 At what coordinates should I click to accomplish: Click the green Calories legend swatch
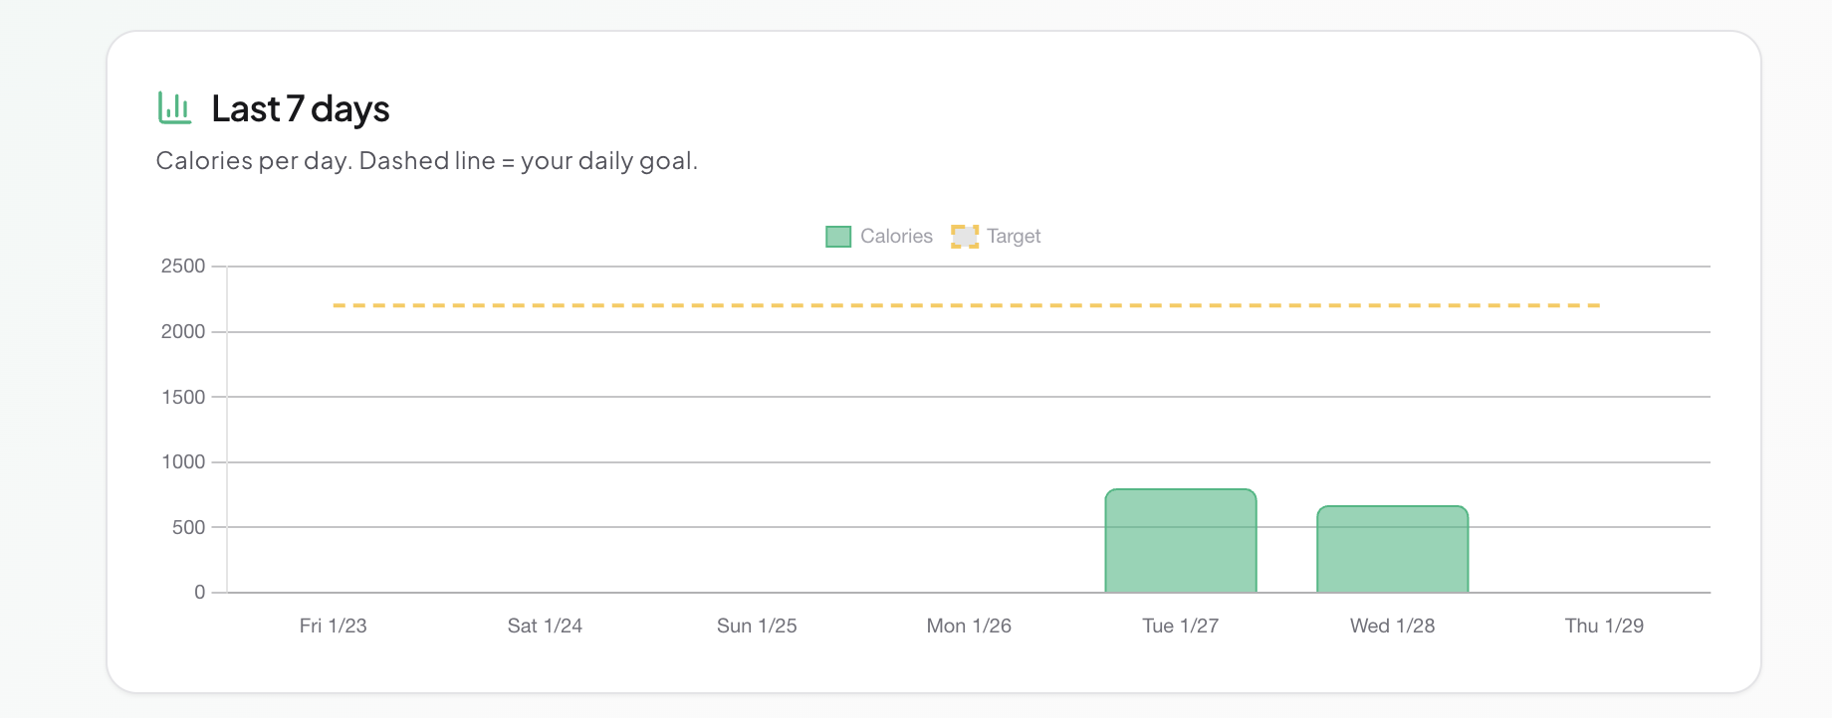pos(838,237)
